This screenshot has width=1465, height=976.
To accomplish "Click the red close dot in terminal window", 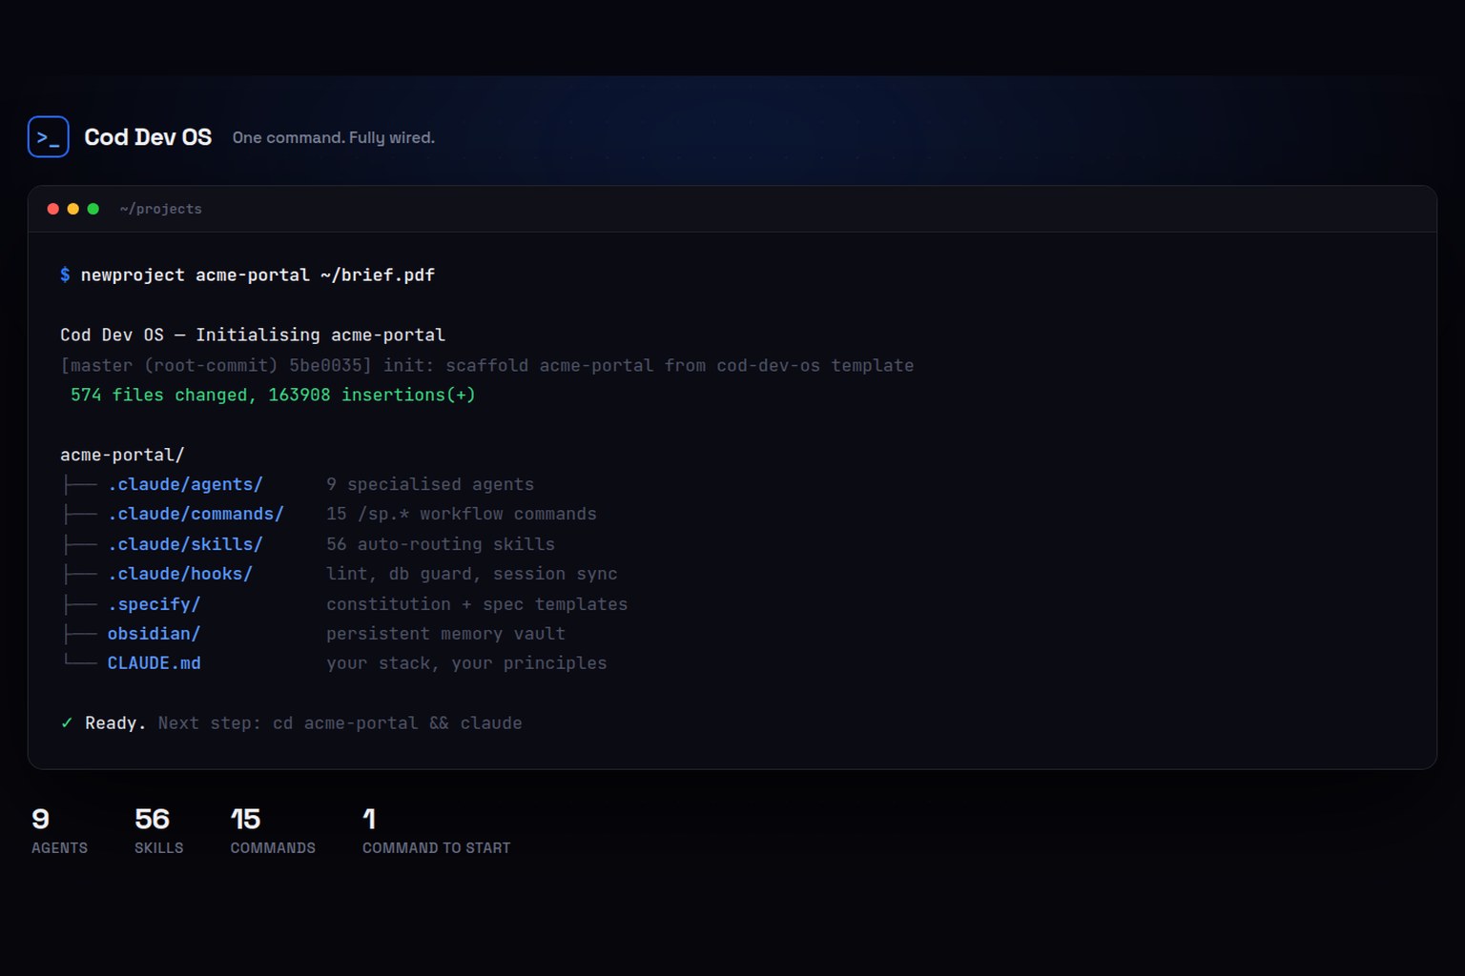I will [x=53, y=209].
